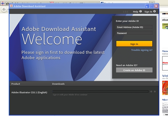
Task: Click the Memo ad thumbnail in browser sidebar
Action: [x=165, y=63]
